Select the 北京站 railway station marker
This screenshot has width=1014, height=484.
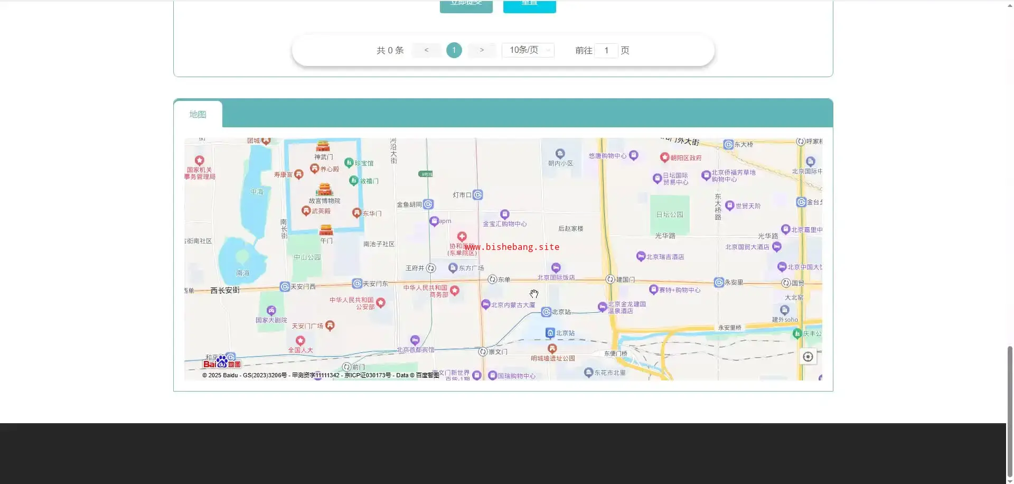pos(550,333)
